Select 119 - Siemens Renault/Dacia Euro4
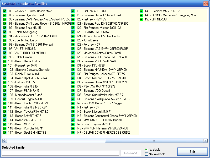The height and width of the screenshot is (158, 210). [99, 15]
